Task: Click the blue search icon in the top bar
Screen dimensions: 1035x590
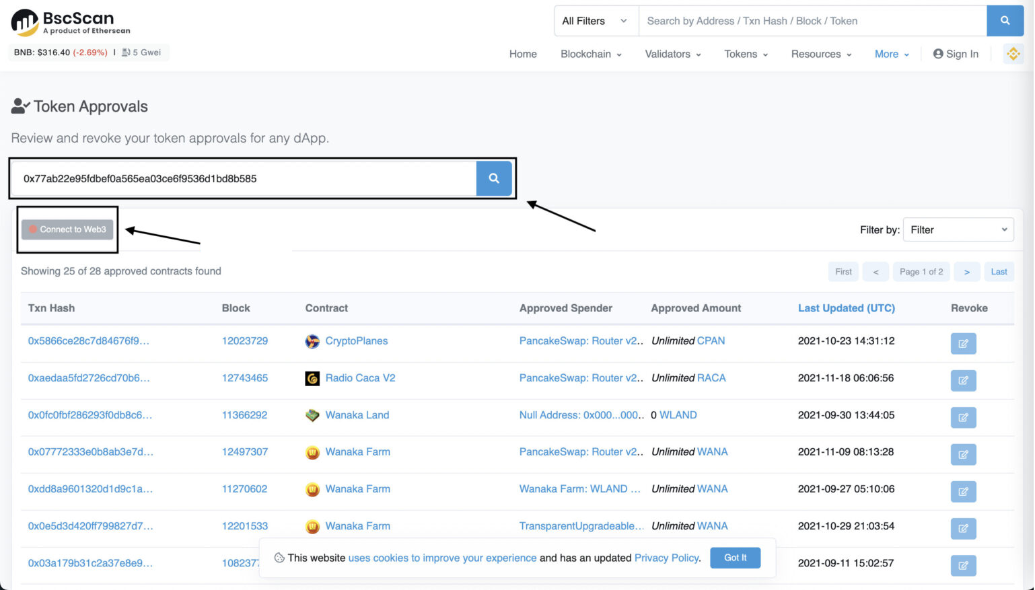Action: (x=1005, y=21)
